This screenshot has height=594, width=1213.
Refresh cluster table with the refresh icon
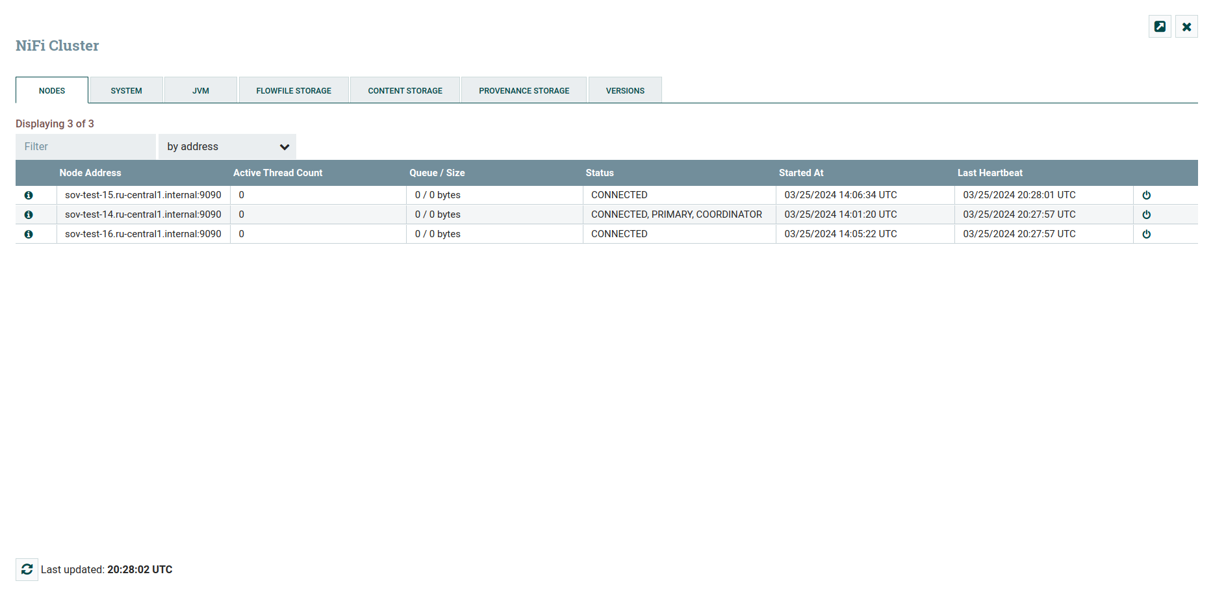[x=27, y=569]
